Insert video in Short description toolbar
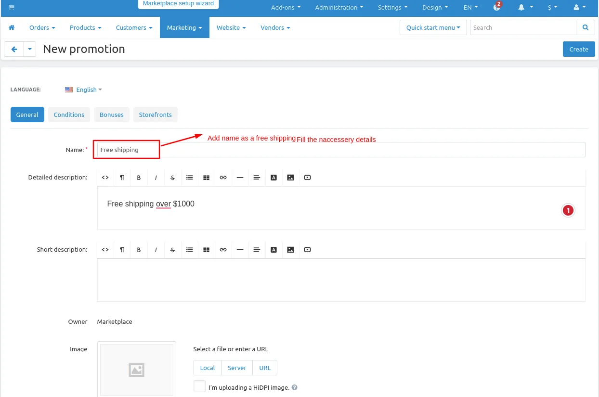Image resolution: width=599 pixels, height=397 pixels. coord(308,250)
